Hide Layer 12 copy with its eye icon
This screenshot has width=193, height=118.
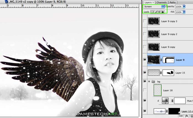pyautogui.click(x=145, y=111)
